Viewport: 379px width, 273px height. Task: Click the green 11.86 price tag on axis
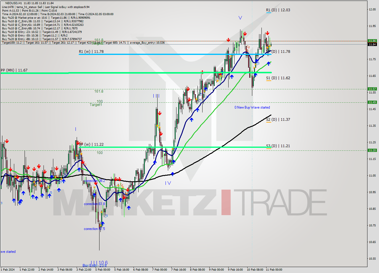coord(372,41)
